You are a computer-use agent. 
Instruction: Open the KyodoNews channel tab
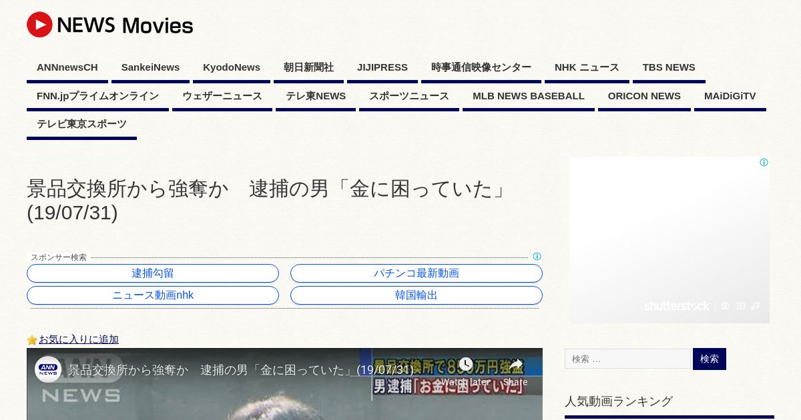(232, 67)
